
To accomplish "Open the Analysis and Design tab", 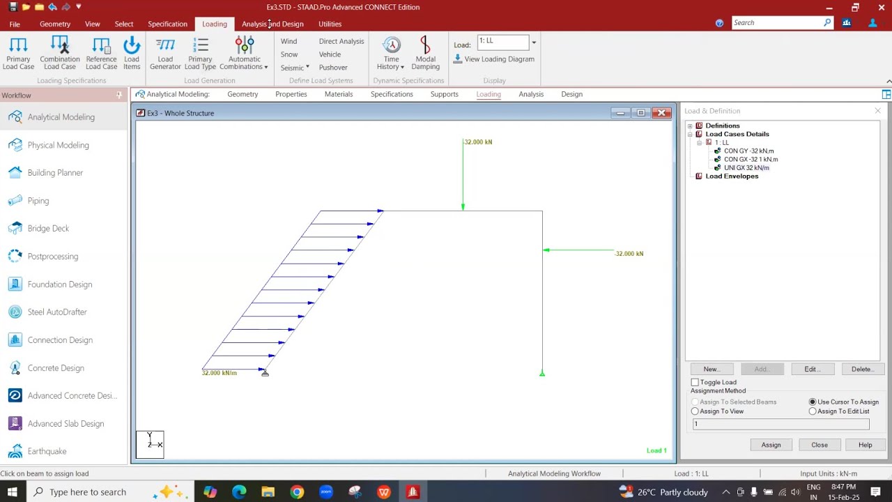I will click(272, 24).
